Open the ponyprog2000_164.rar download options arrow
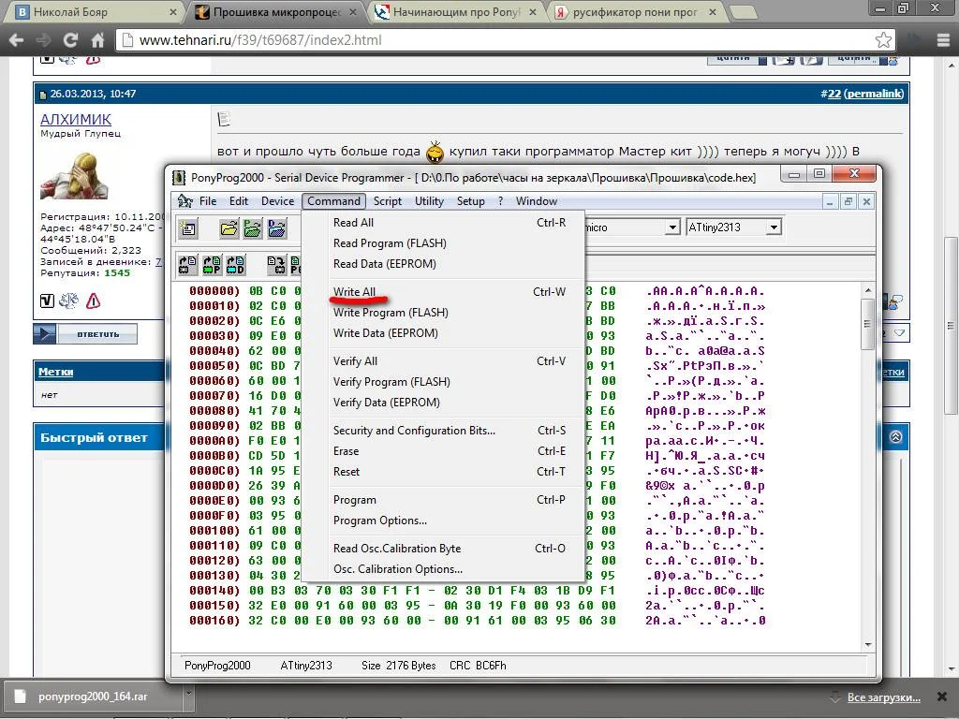The image size is (959, 719). 189,694
